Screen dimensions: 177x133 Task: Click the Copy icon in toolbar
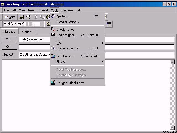[42, 17]
